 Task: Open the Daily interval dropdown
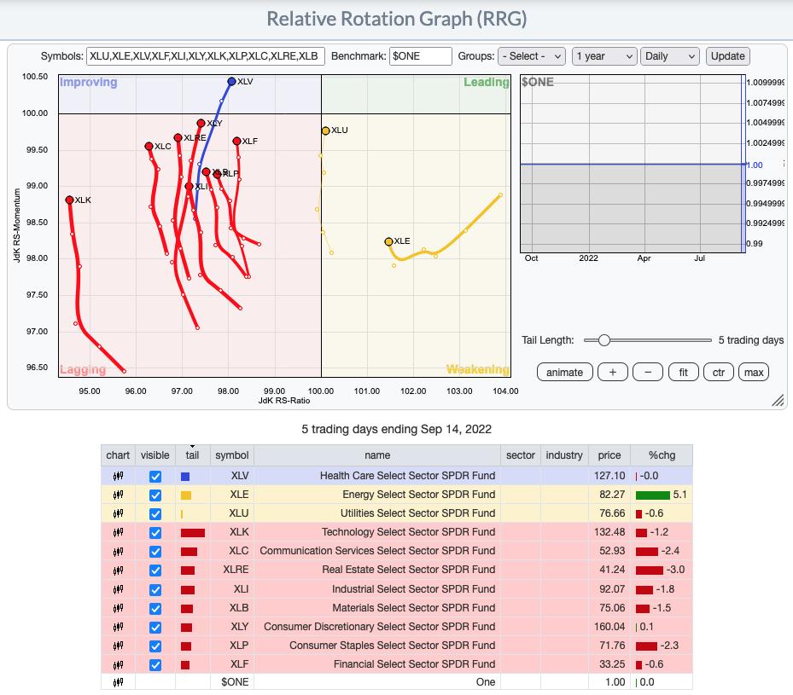click(x=669, y=56)
